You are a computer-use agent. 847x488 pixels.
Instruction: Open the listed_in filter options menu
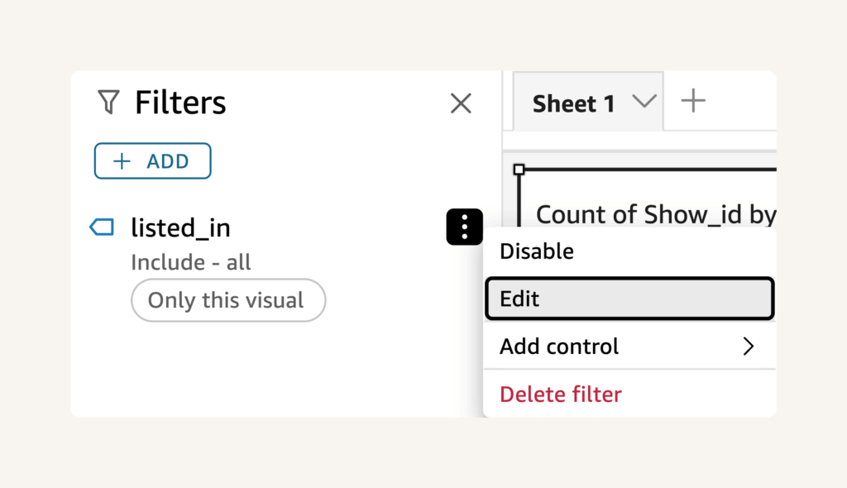pos(465,227)
